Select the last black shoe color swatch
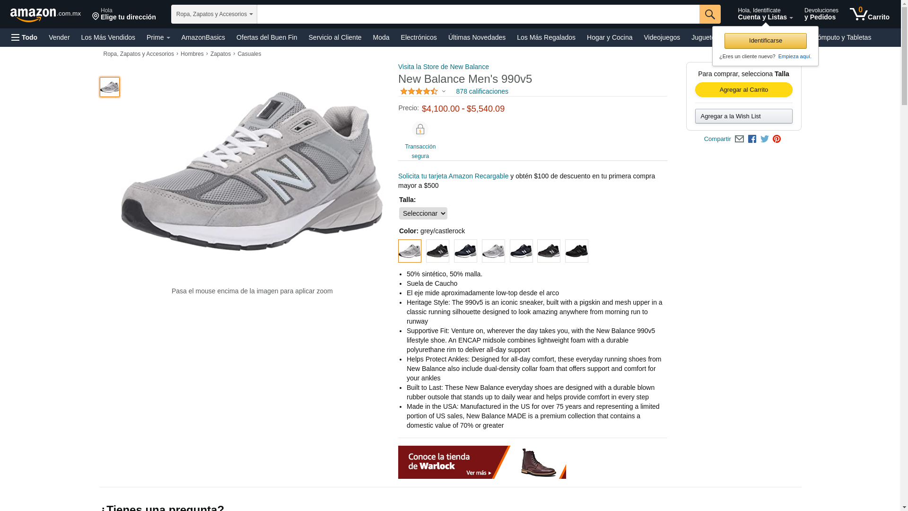Viewport: 908px width, 511px height. pos(576,251)
